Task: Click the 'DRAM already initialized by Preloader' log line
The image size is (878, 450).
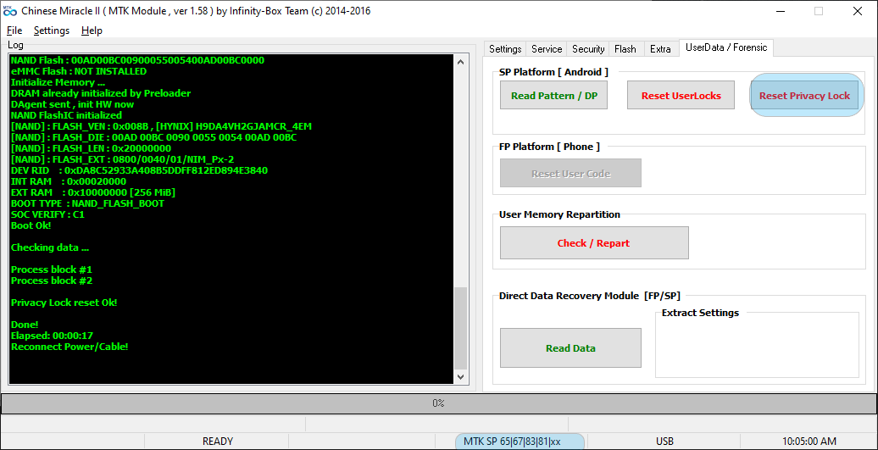Action: pos(101,93)
